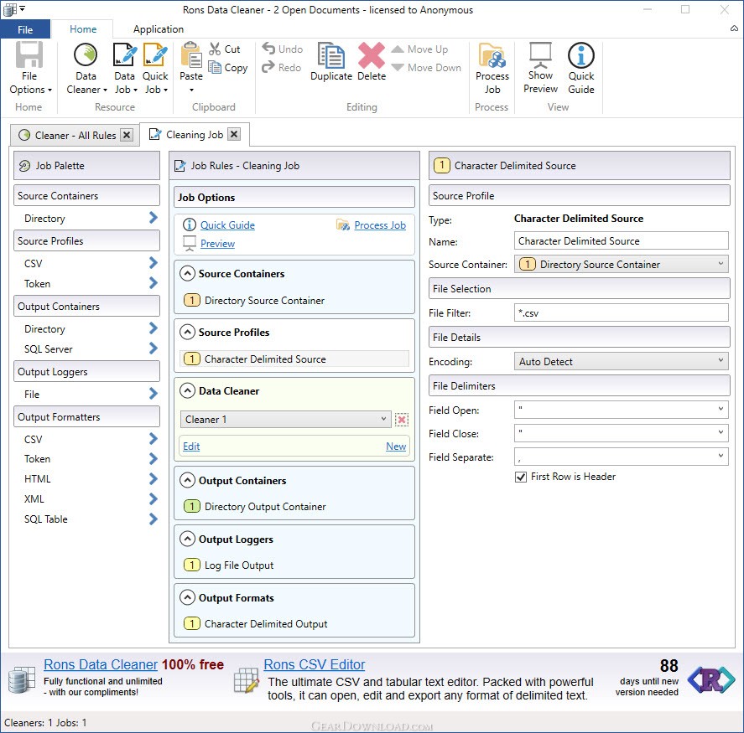Select Character Delimited Source profile row
Viewport: 744px width, 733px height.
[294, 359]
